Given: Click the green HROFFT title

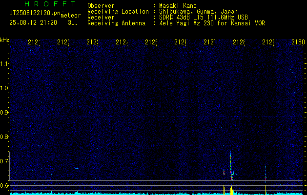Looking at the screenshot, I should [50, 4].
